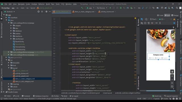This screenshot has width=182, height=102.
Task: Open Project panel settings gear
Action: (46, 12)
